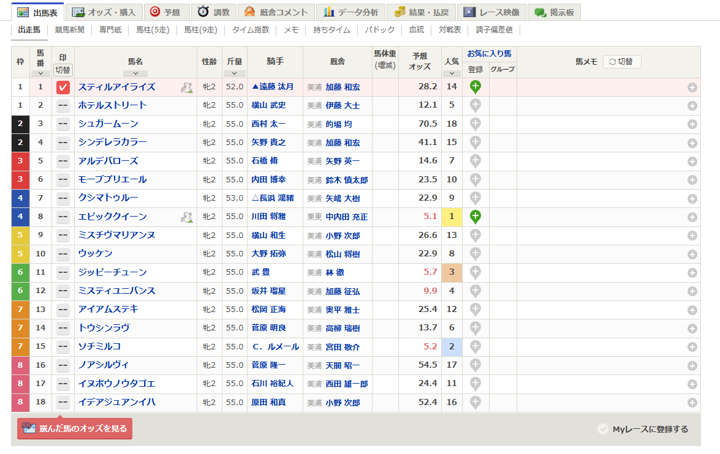Toggle mark box for ソチミルコ
Image resolution: width=720 pixels, height=454 pixels.
63,347
